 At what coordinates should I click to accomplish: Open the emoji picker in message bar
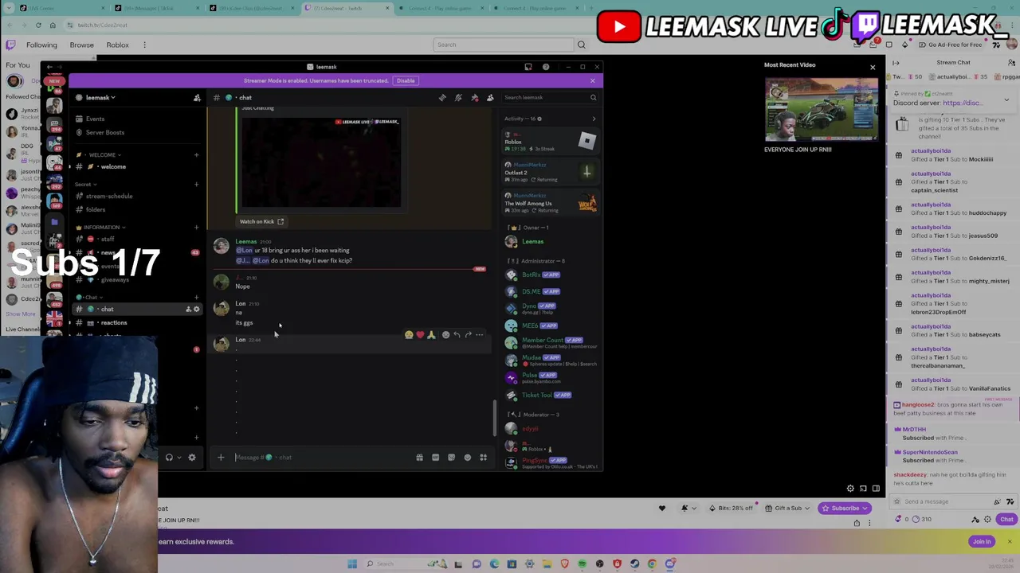pyautogui.click(x=468, y=458)
